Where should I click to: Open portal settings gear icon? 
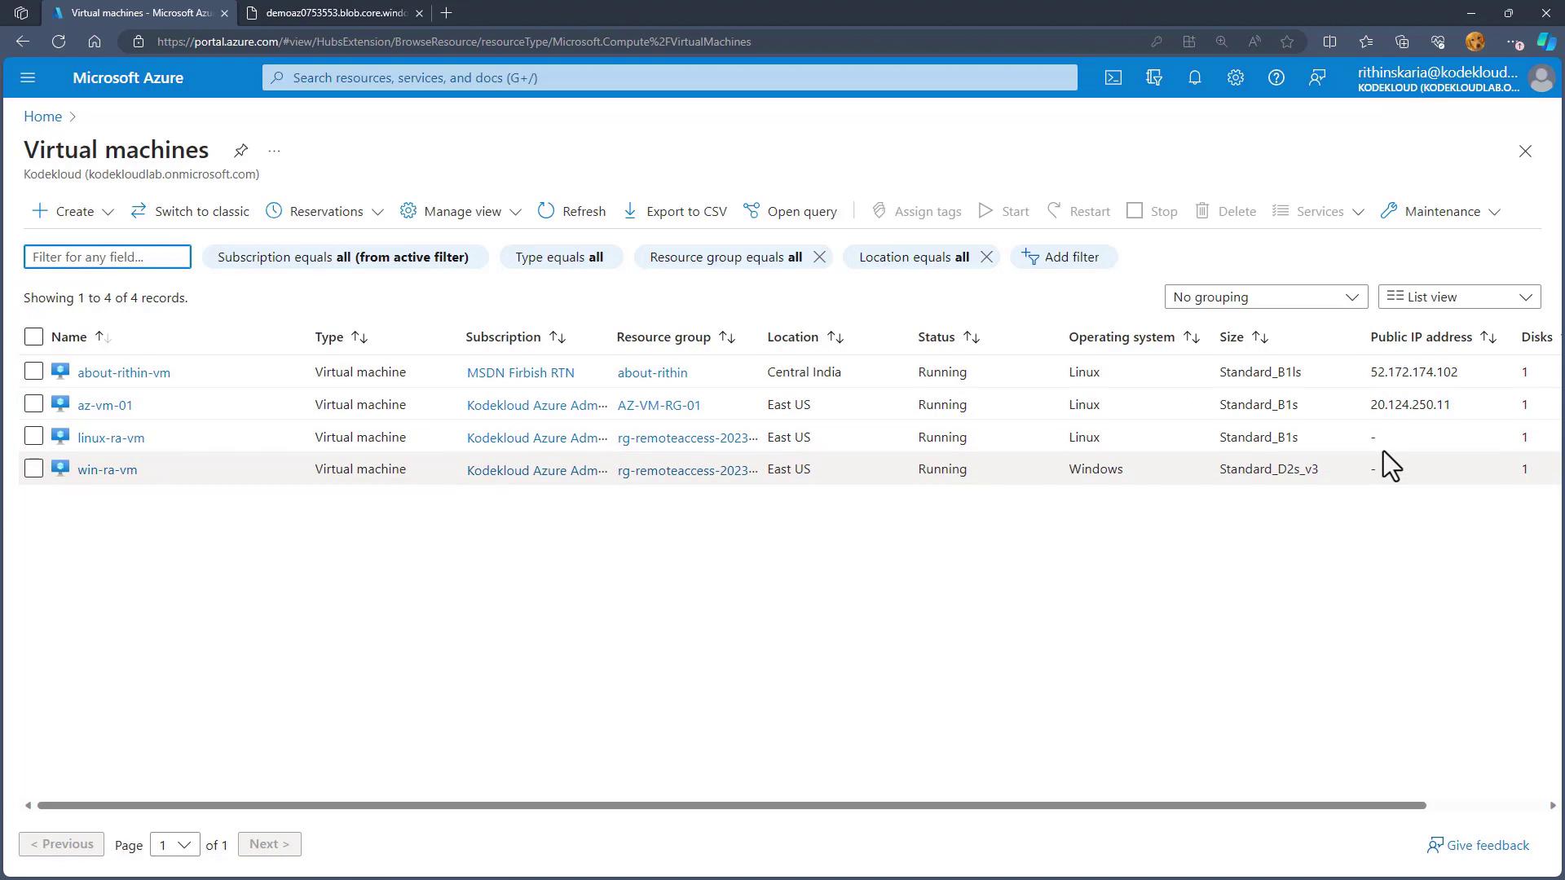click(x=1235, y=77)
